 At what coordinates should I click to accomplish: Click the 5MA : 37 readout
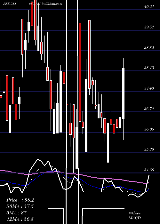(17, 213)
